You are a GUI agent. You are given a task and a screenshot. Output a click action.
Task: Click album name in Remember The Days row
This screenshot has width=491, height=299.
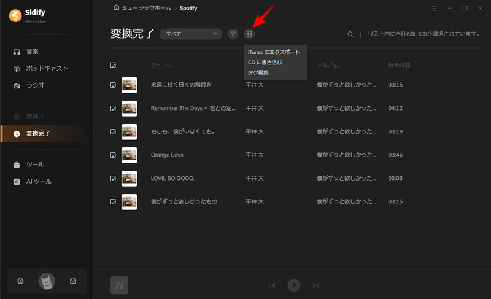tap(346, 108)
